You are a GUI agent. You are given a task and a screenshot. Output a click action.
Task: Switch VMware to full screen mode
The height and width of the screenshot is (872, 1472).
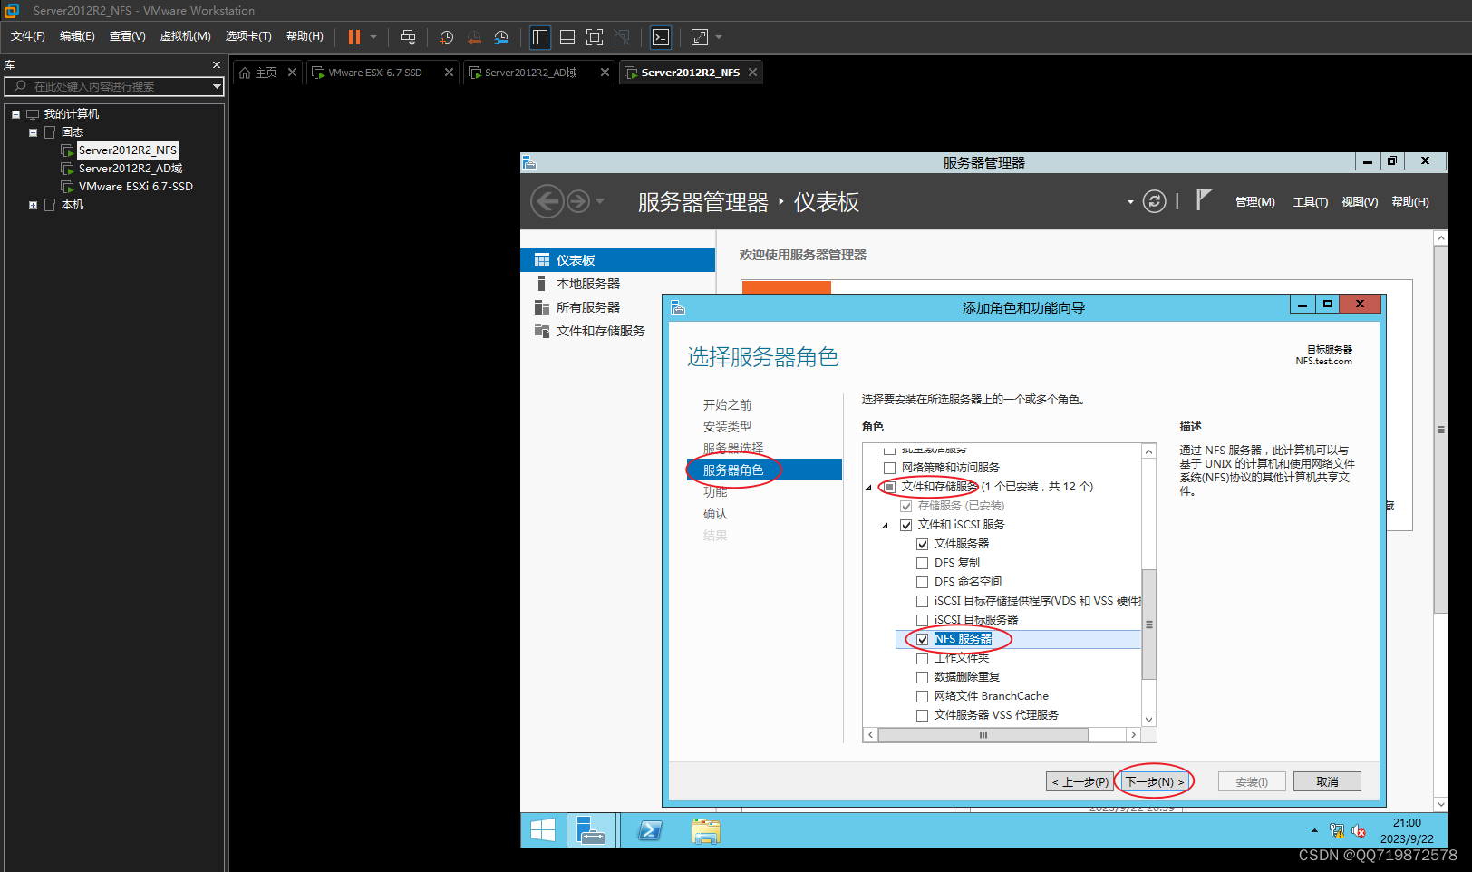595,37
